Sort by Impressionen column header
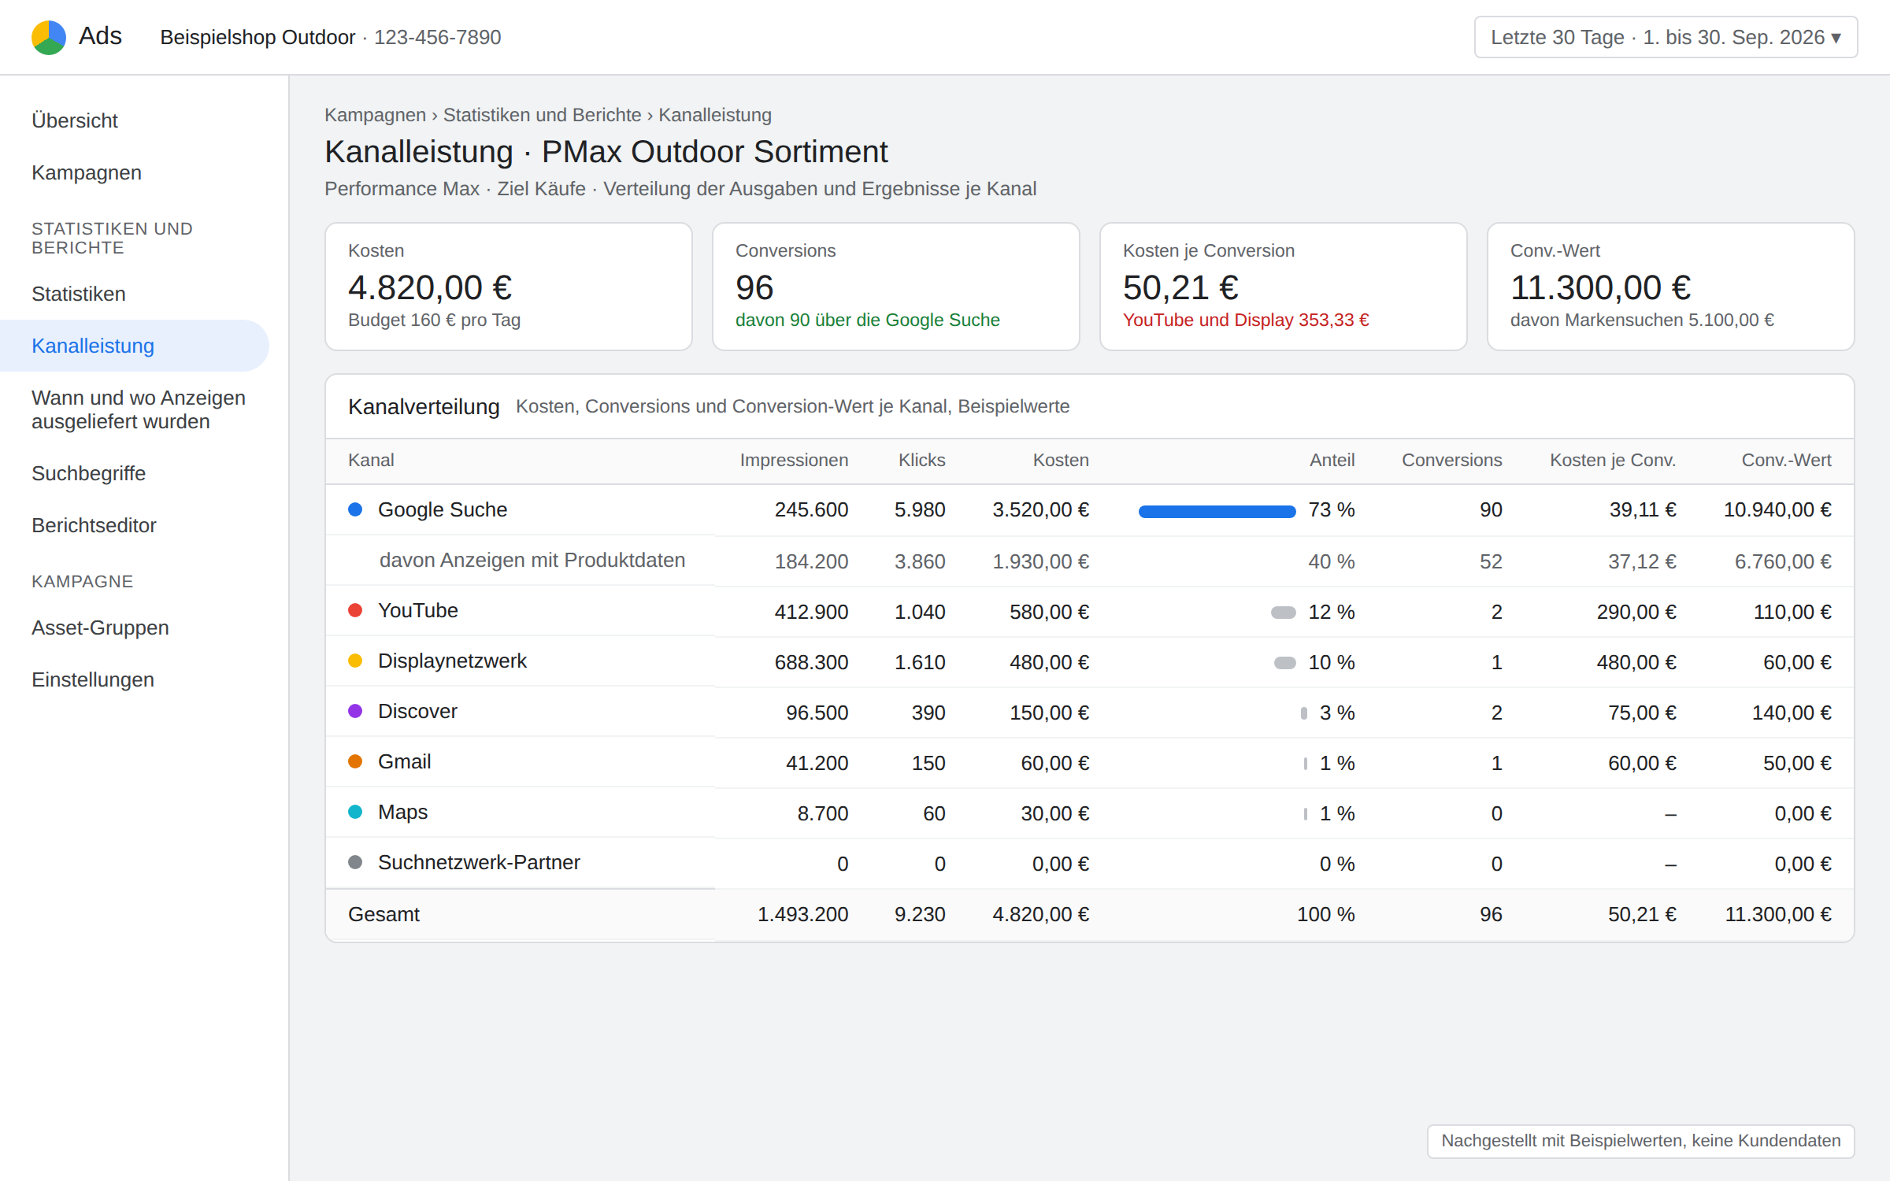1890x1181 pixels. pos(794,460)
